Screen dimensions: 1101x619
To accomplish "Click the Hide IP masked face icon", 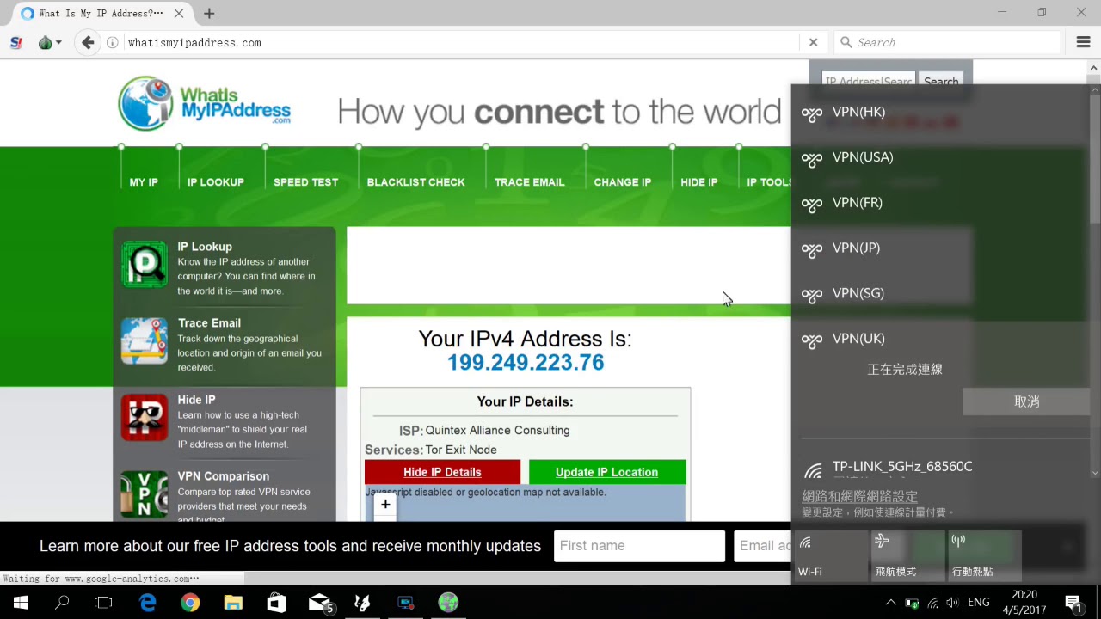I will pos(145,417).
